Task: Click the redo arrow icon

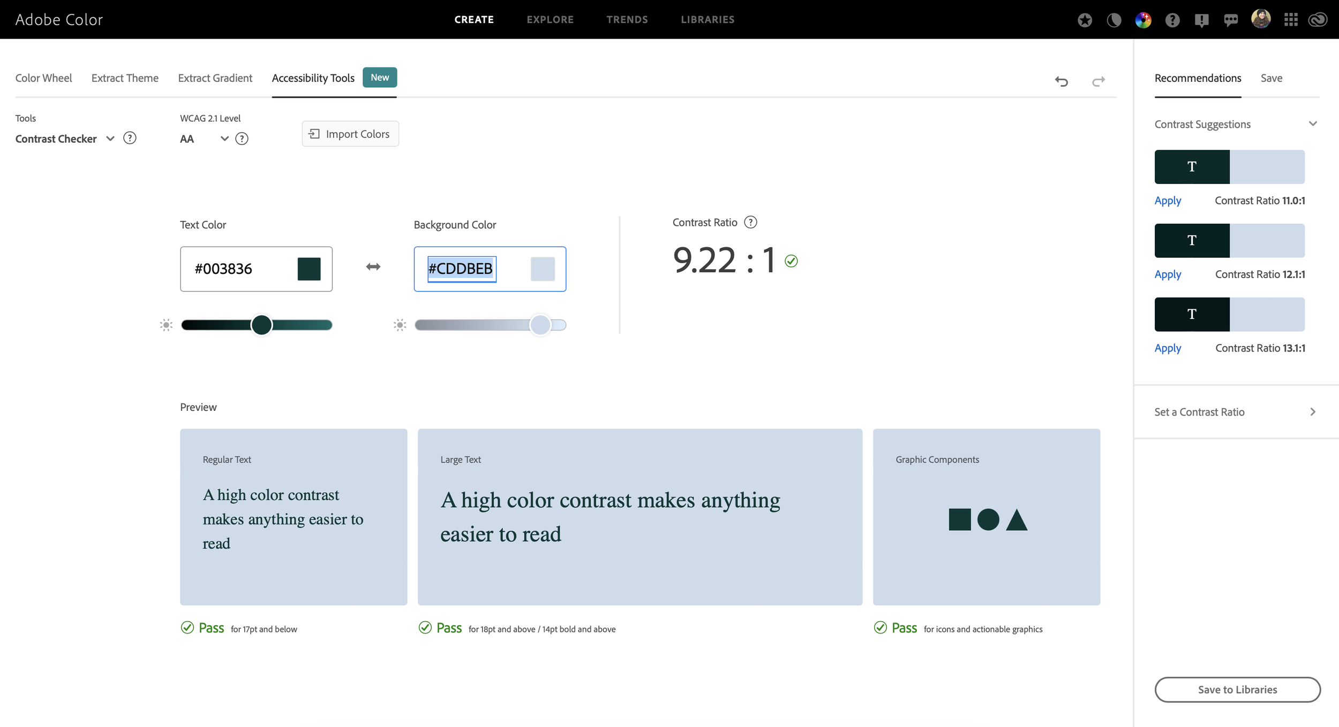Action: [x=1098, y=81]
